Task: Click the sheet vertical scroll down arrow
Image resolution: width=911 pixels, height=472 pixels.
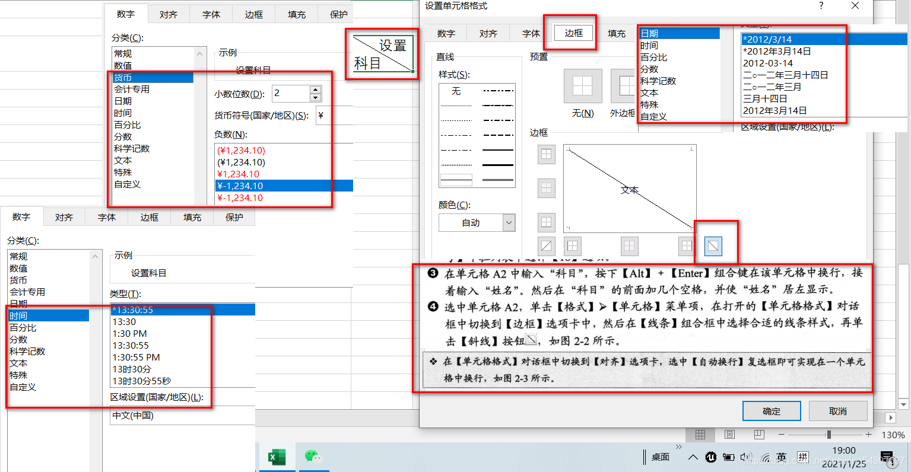Action: [x=904, y=405]
